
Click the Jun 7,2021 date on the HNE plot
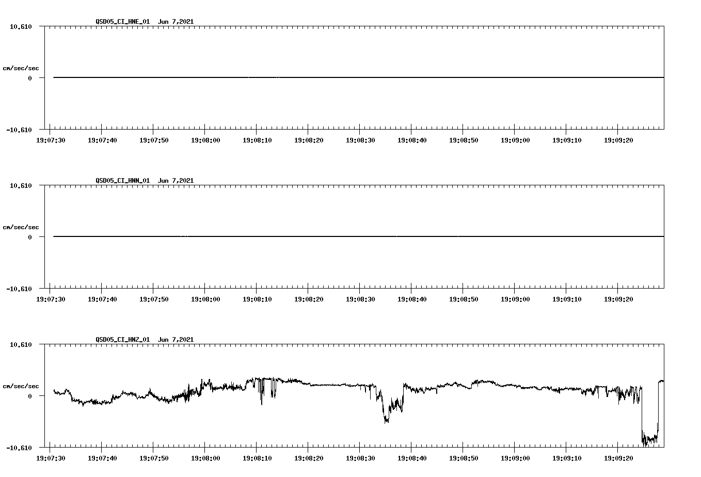176,22
